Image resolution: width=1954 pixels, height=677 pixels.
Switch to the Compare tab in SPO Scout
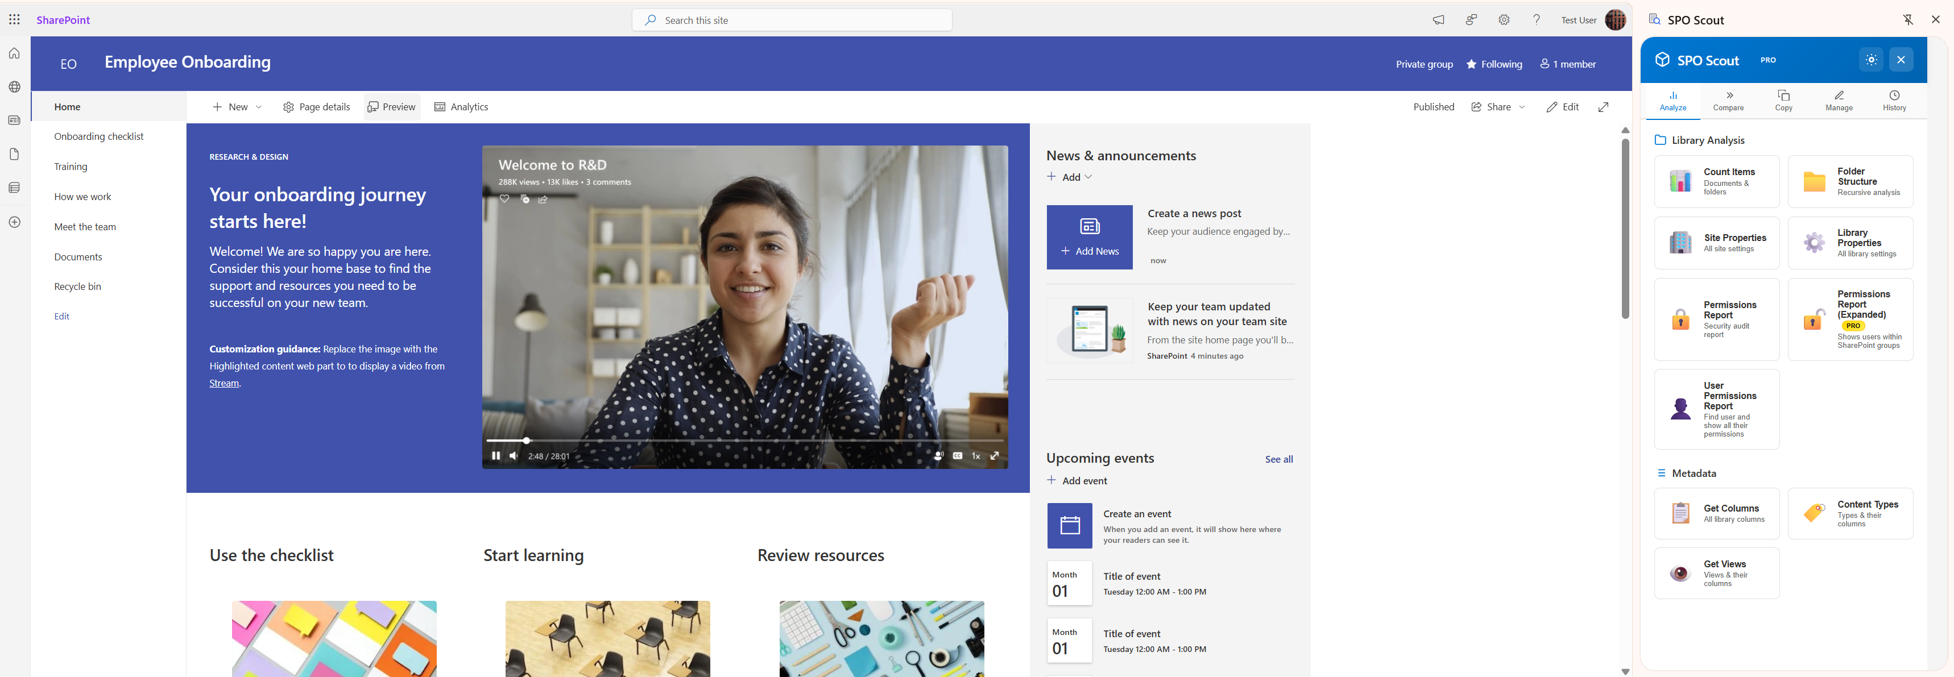coord(1728,101)
